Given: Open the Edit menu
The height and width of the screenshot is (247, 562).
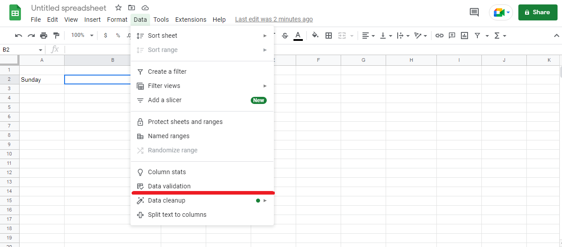Looking at the screenshot, I should point(53,20).
